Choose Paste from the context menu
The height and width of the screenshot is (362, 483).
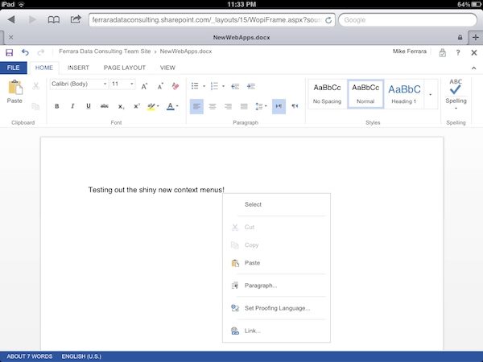[x=277, y=263]
